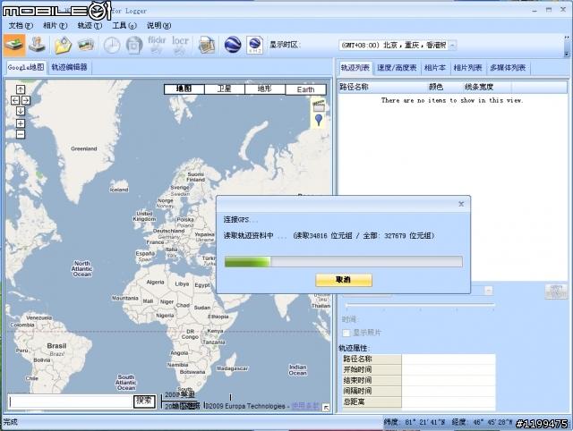573x431 pixels.
Task: Close the GPS connection dialog
Action: [461, 204]
